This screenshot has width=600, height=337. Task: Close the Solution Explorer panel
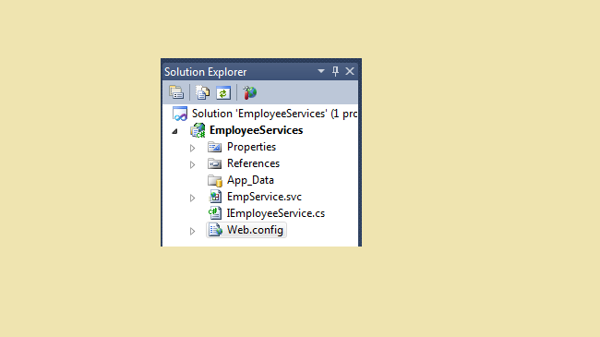tap(350, 71)
